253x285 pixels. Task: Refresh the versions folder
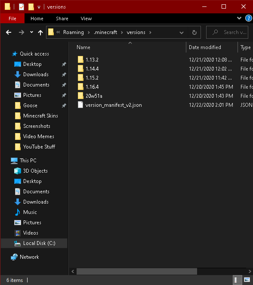[194, 33]
